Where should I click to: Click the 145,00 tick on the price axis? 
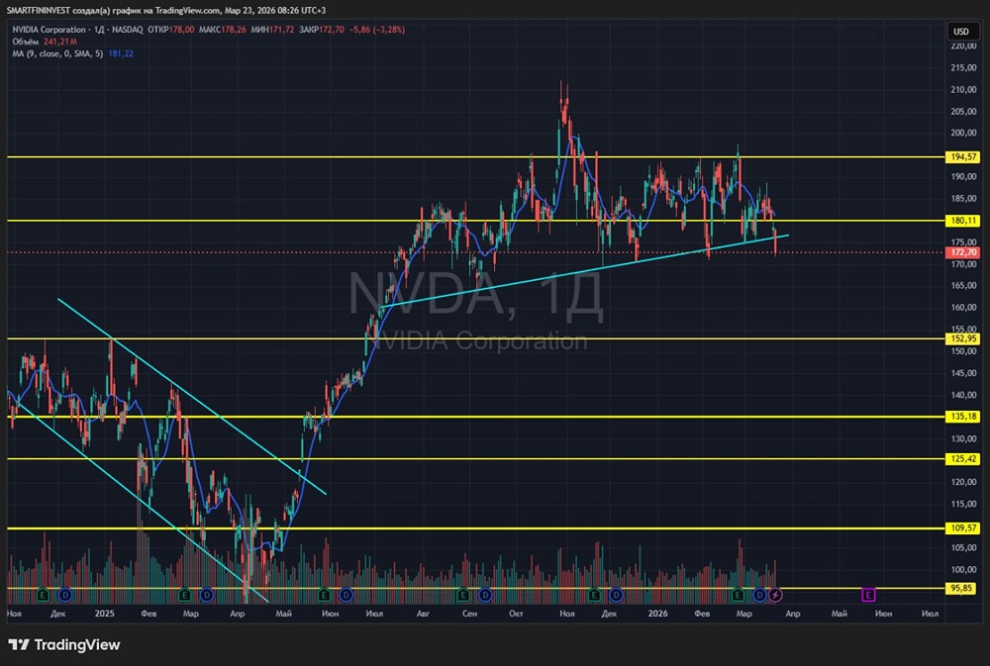coord(963,373)
